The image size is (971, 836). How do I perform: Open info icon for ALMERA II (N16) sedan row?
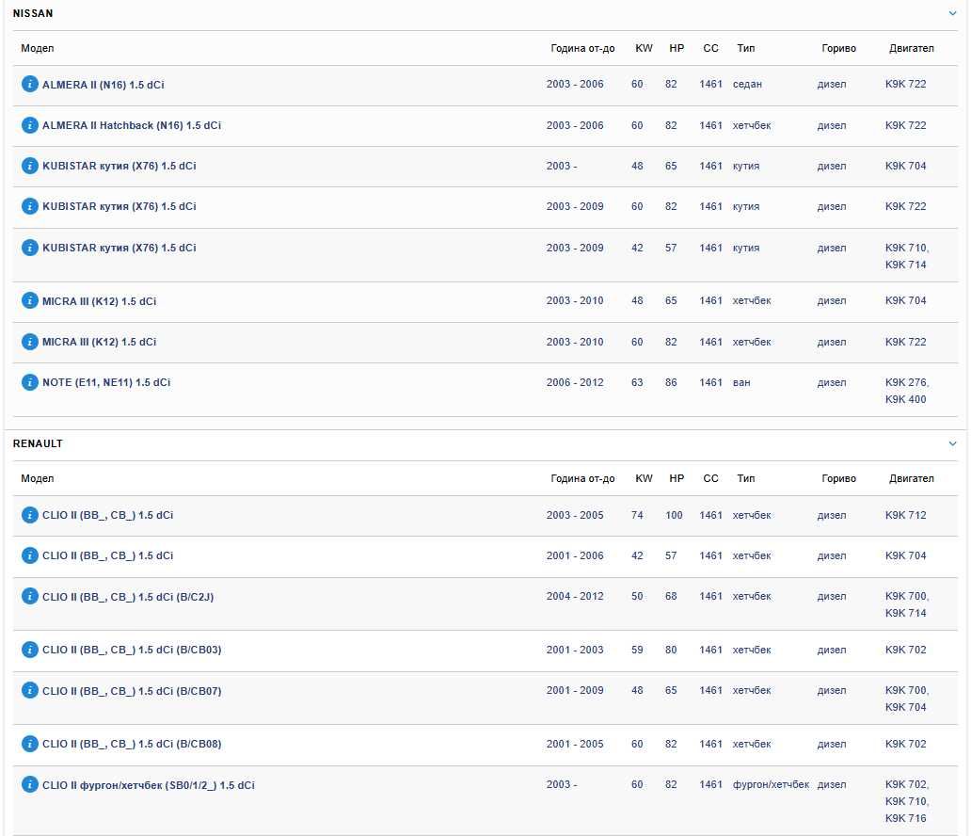[x=30, y=84]
